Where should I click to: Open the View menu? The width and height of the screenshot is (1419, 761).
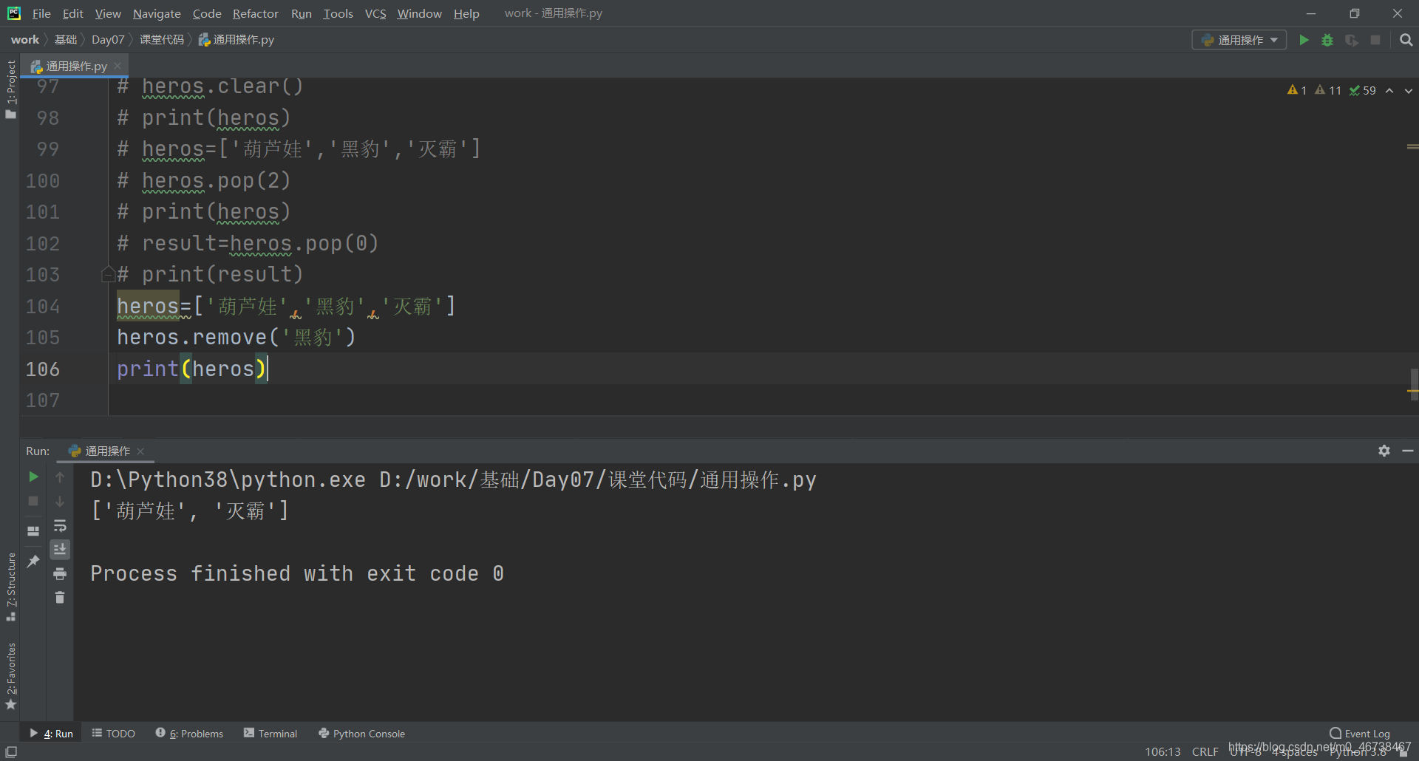pos(108,13)
